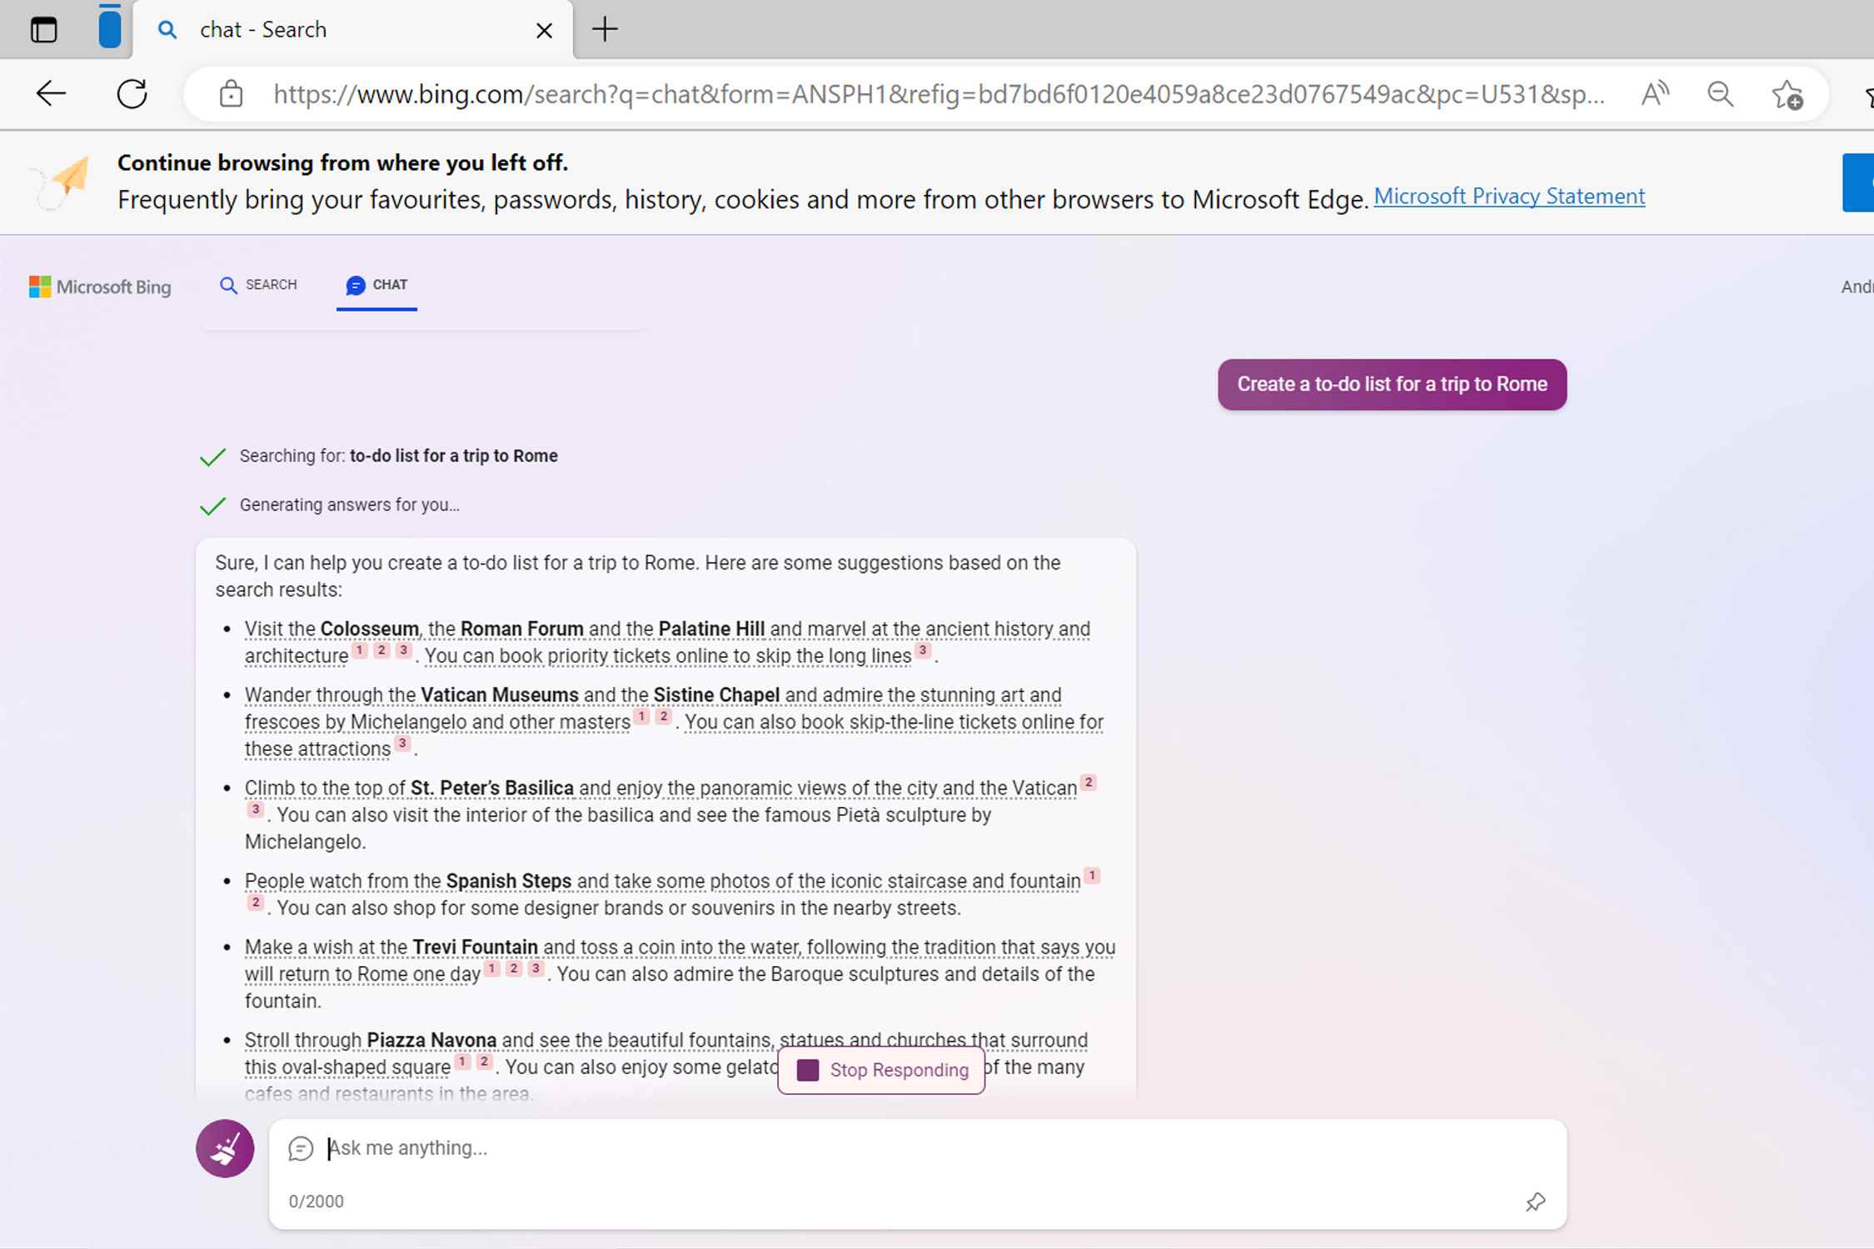Open a new tab with plus icon

click(x=605, y=30)
